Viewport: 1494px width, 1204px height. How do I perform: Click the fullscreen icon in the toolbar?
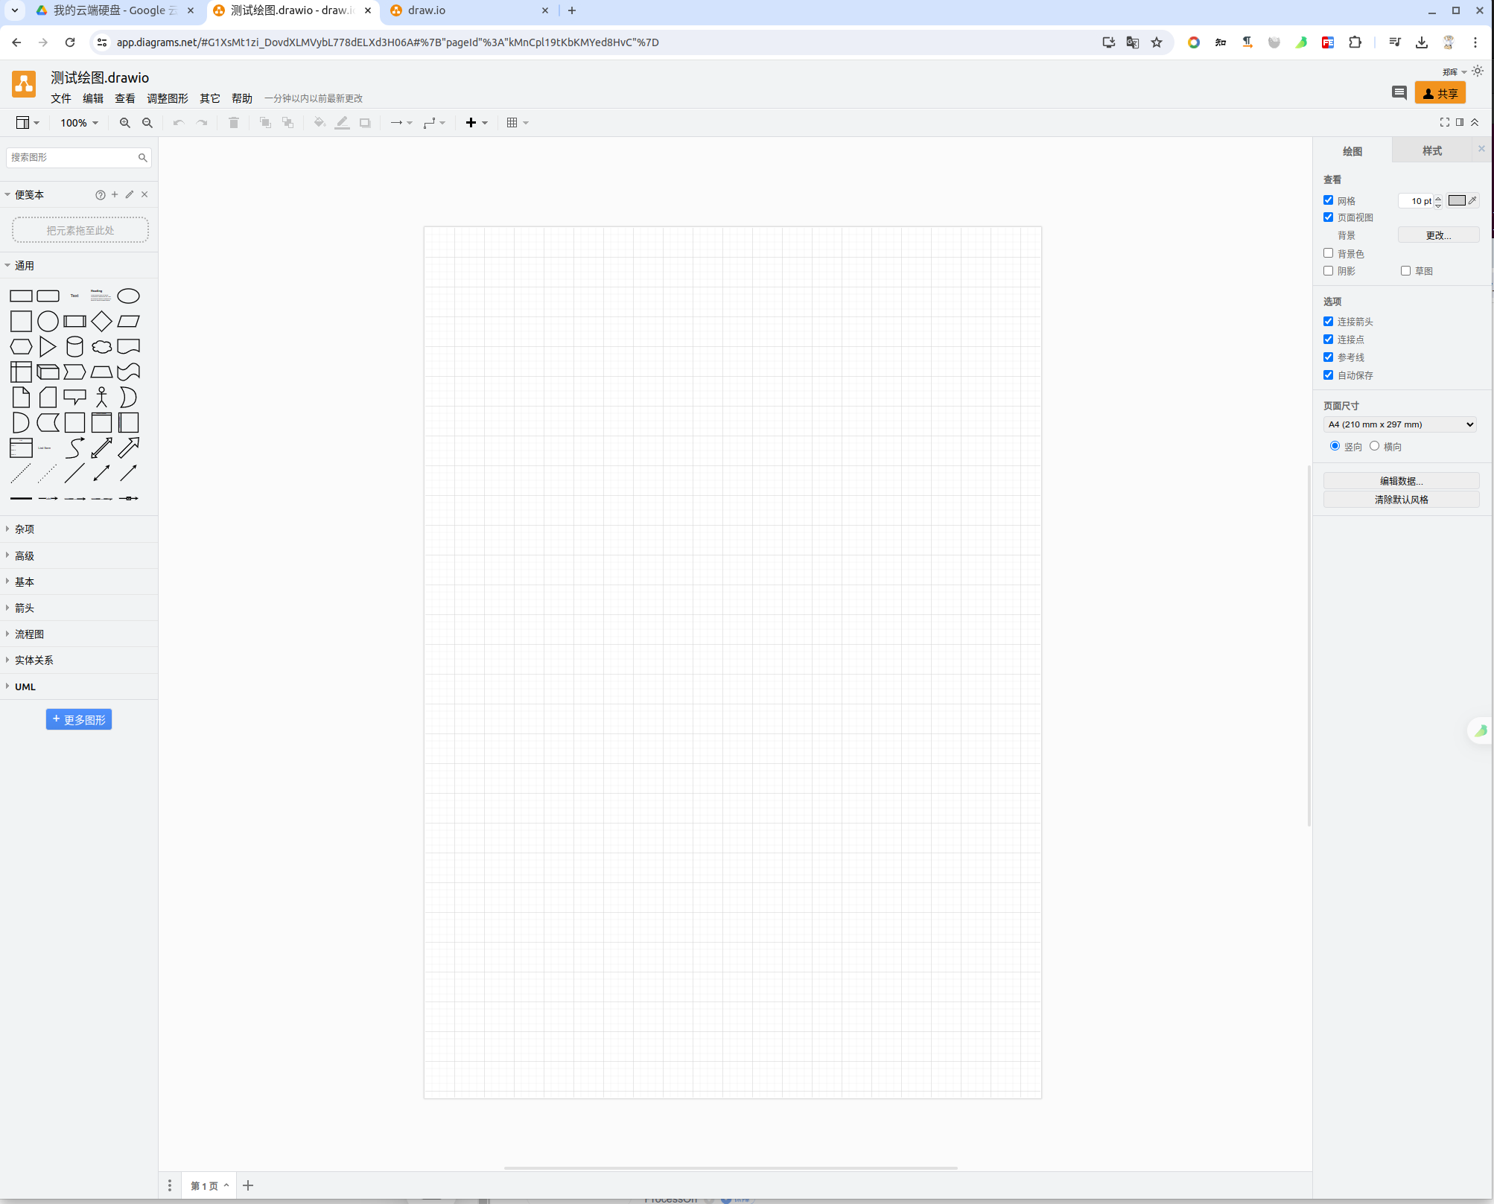1444,123
